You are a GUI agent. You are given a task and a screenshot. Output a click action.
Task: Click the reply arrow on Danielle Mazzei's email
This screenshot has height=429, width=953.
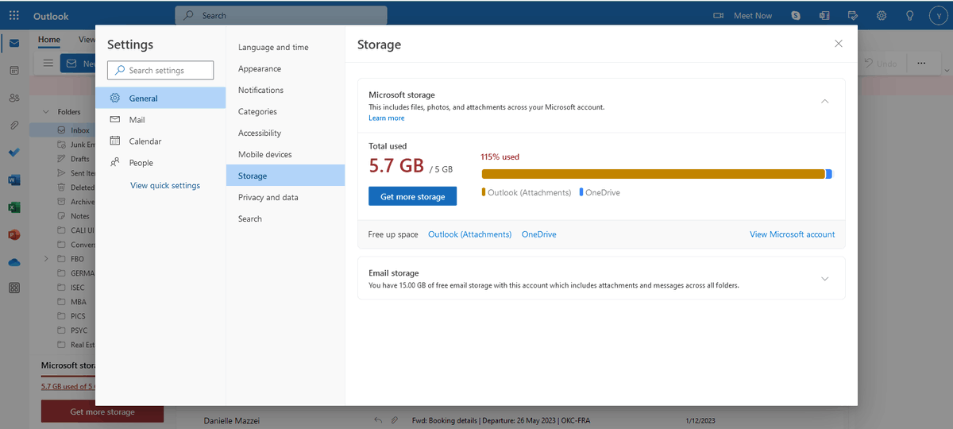click(378, 420)
